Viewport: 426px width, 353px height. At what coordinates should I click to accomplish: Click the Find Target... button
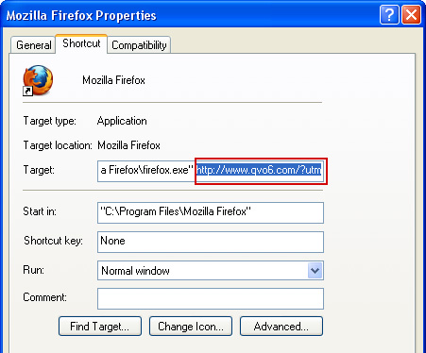100,327
